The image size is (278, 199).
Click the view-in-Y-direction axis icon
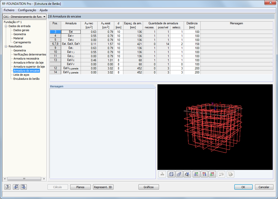204,174
